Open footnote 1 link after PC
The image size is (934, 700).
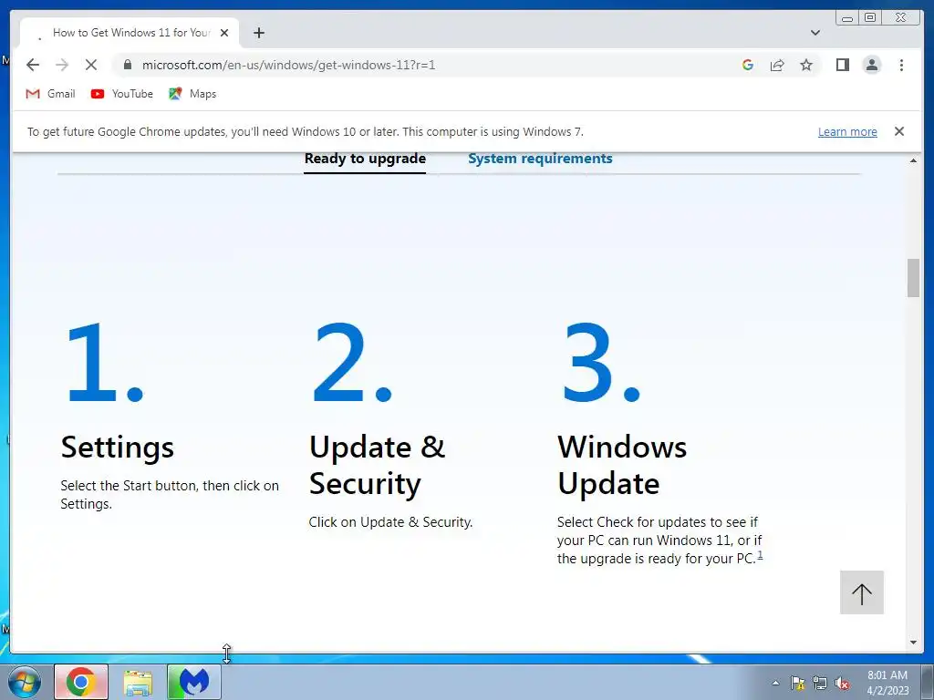pyautogui.click(x=760, y=555)
